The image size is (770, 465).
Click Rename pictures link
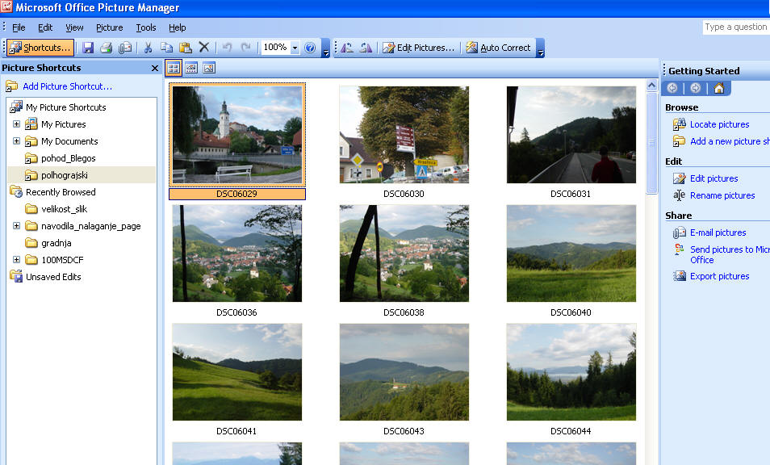[x=722, y=195]
